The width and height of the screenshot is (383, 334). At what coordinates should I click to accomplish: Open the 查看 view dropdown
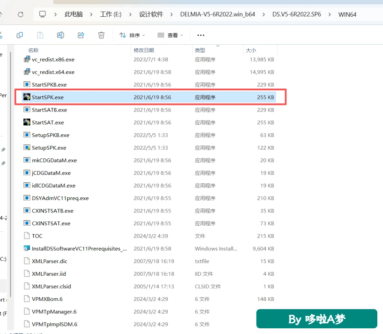click(x=170, y=35)
